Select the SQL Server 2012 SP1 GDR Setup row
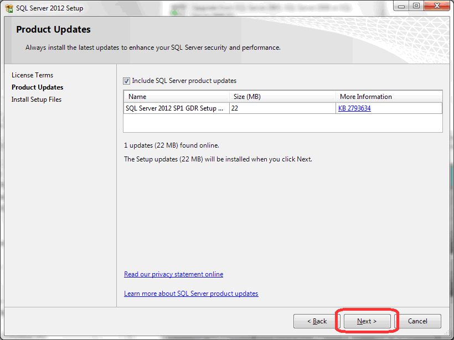Image resolution: width=454 pixels, height=340 pixels. (175, 108)
